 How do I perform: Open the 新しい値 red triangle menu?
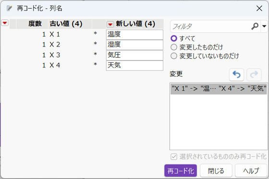[110, 24]
